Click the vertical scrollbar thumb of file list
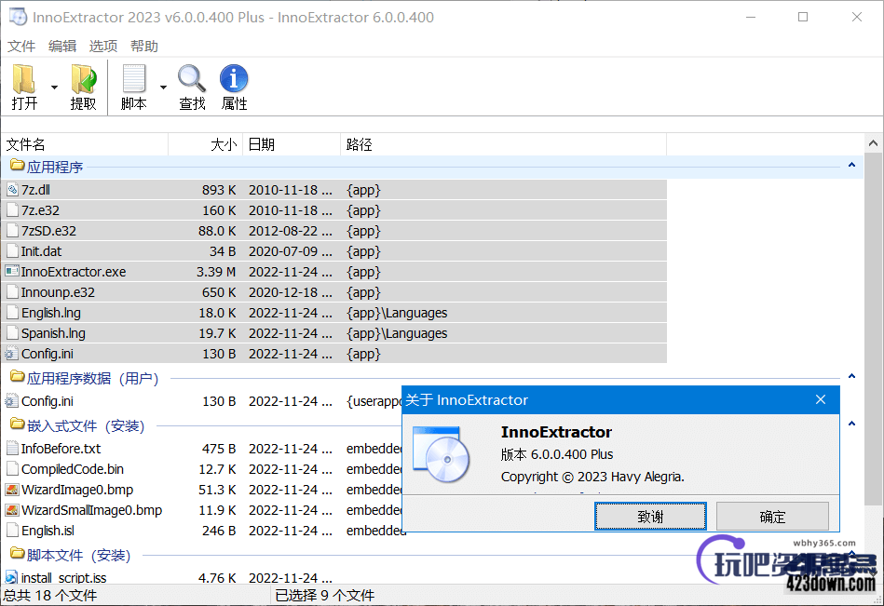Image resolution: width=884 pixels, height=606 pixels. [x=873, y=330]
